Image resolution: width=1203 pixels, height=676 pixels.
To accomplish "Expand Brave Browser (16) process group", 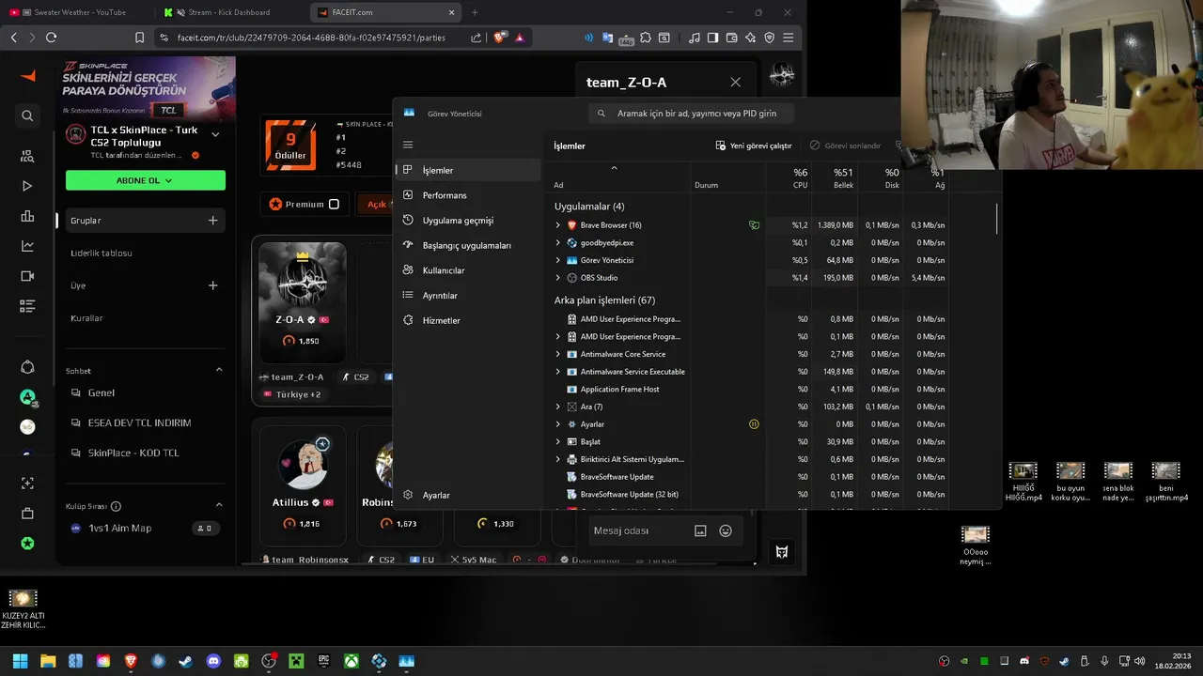I will pos(557,225).
